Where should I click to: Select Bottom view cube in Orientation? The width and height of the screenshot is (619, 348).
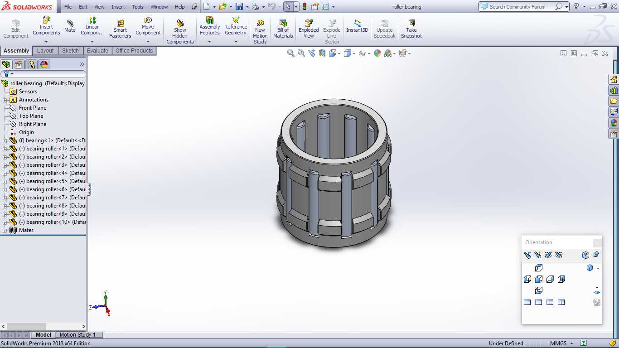click(539, 290)
